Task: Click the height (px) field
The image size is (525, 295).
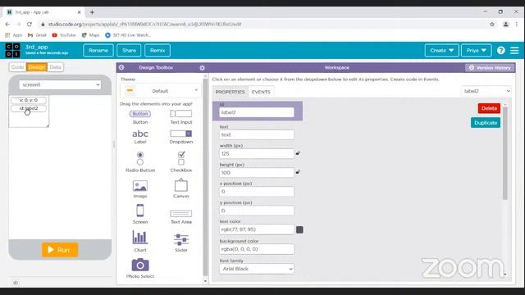Action: [257, 173]
